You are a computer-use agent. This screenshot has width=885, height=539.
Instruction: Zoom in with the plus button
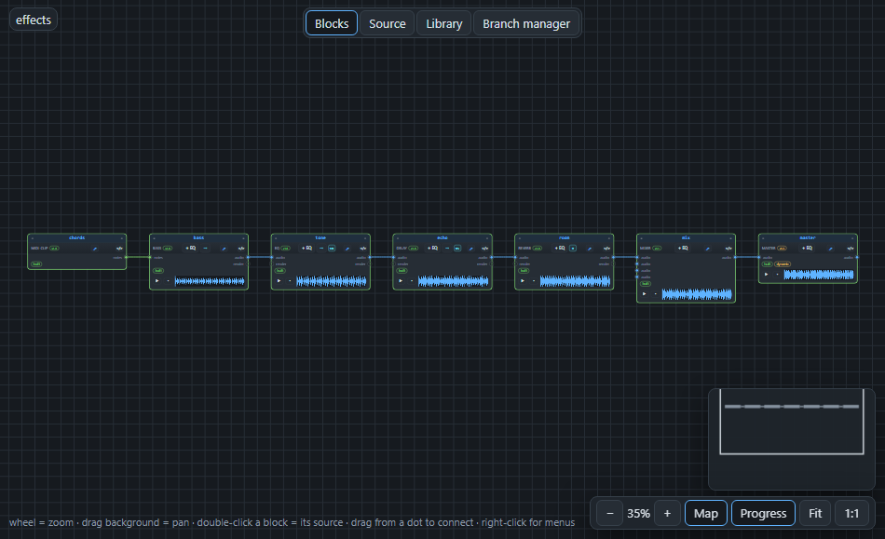coord(667,514)
